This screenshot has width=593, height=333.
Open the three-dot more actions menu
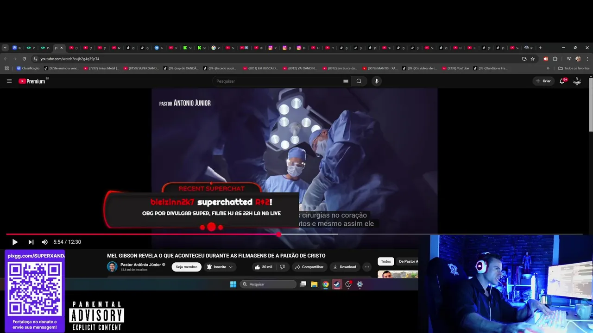pyautogui.click(x=367, y=267)
